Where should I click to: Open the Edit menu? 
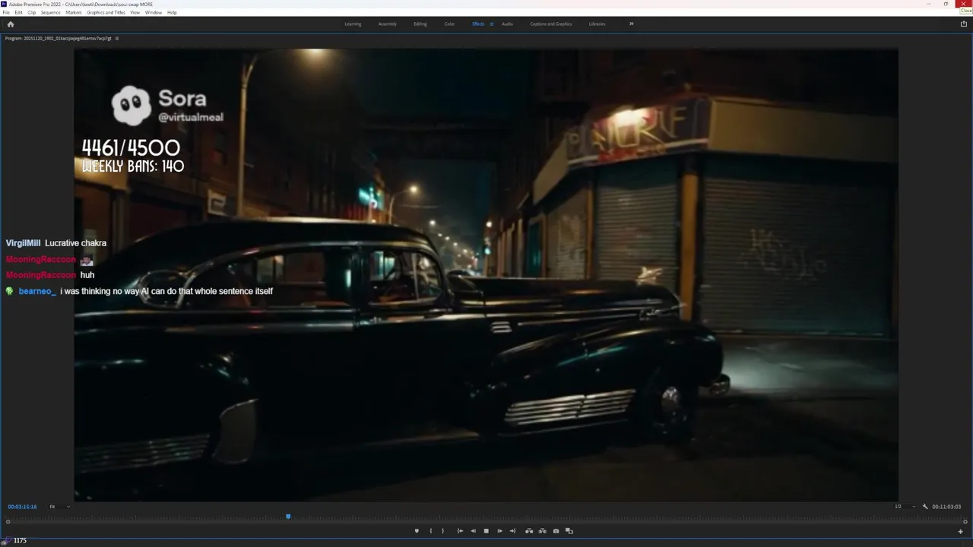tap(18, 12)
